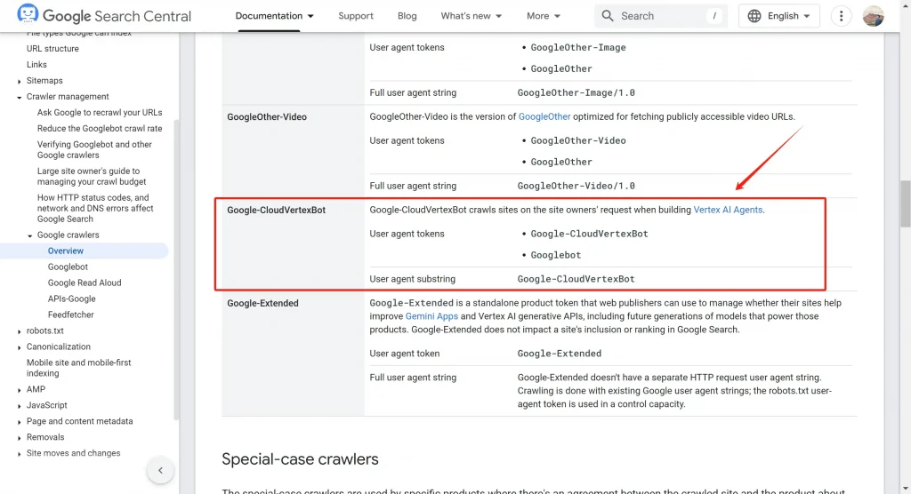Expand the robots.txt sidebar section
The width and height of the screenshot is (911, 494).
tap(20, 331)
